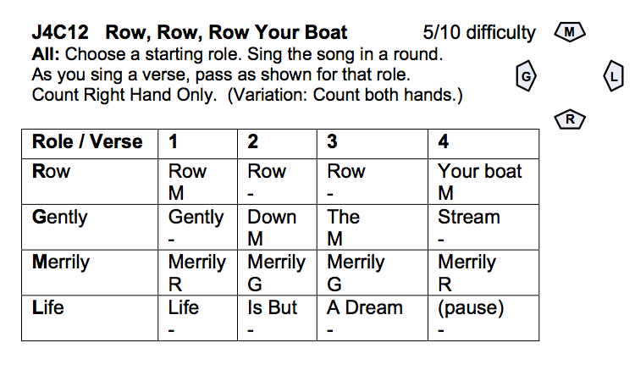Click Count Right Hand Only instruction text

pos(124,95)
